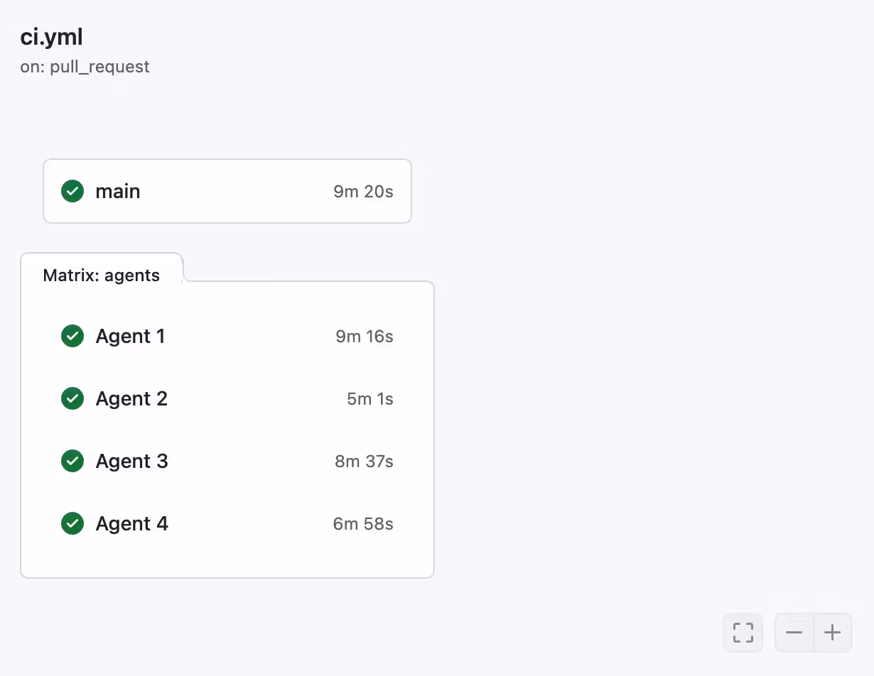Click Agent 2's 5m 1s duration text

click(x=369, y=398)
